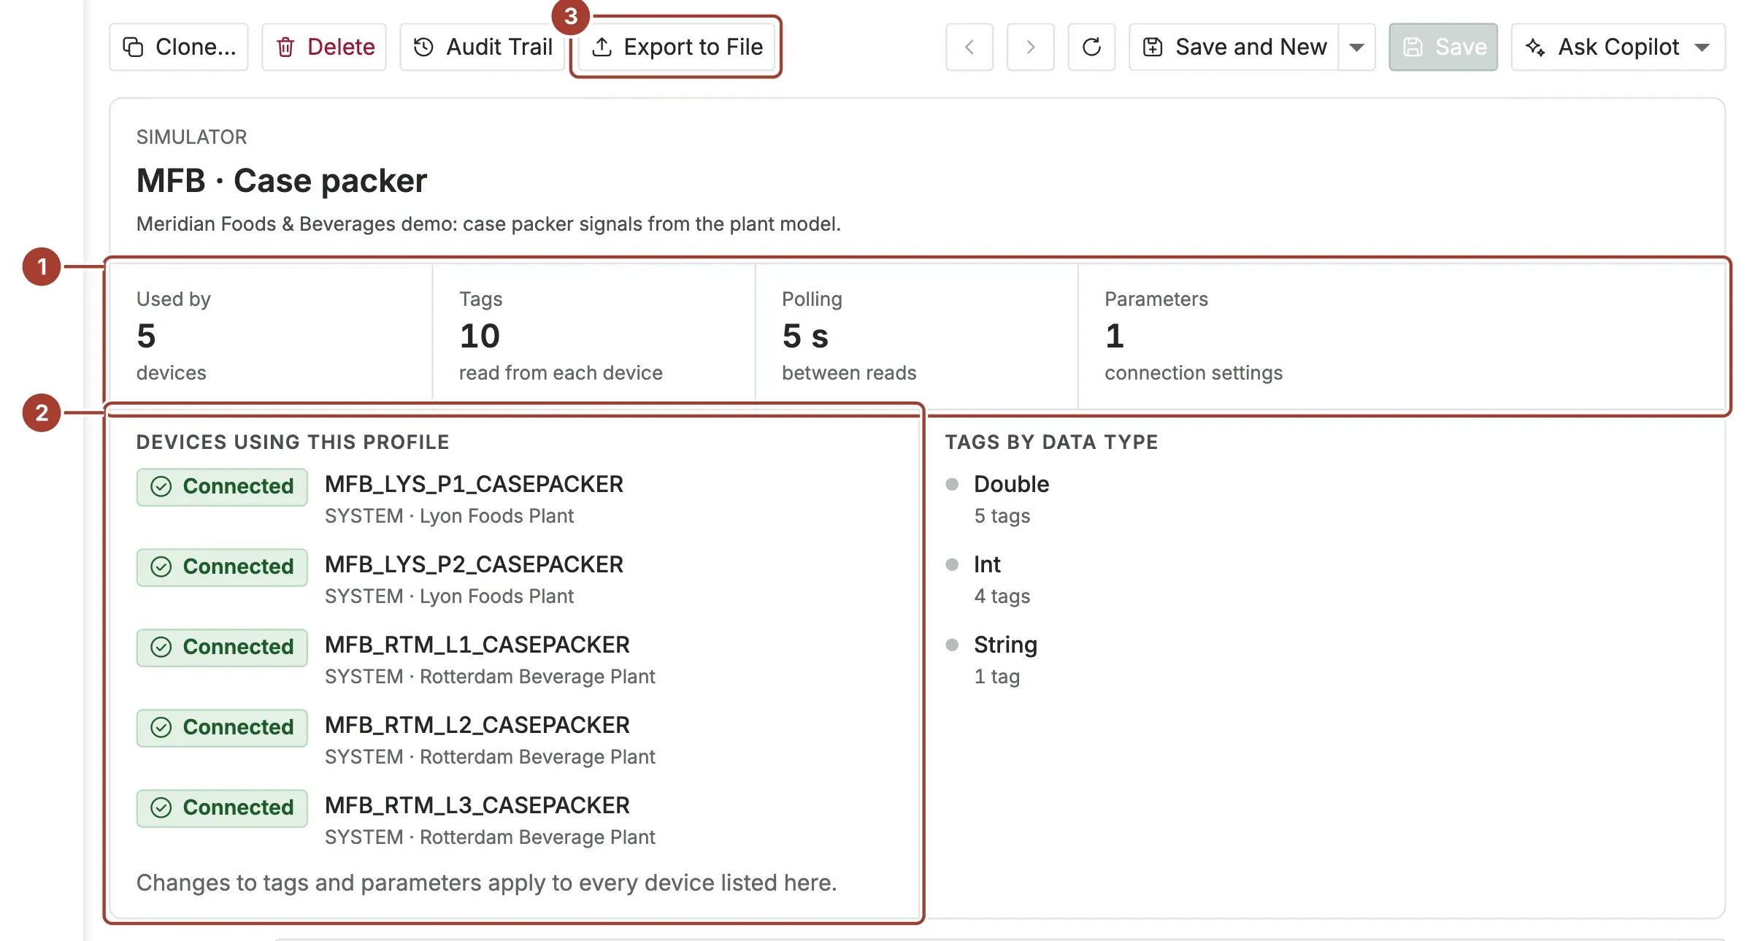Click the copy icon on Clone
The height and width of the screenshot is (941, 1752).
pos(133,47)
